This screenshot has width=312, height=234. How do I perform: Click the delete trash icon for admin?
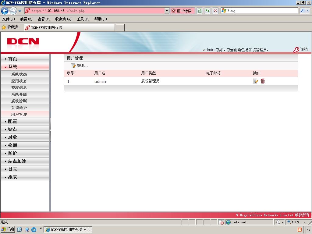[x=263, y=81]
